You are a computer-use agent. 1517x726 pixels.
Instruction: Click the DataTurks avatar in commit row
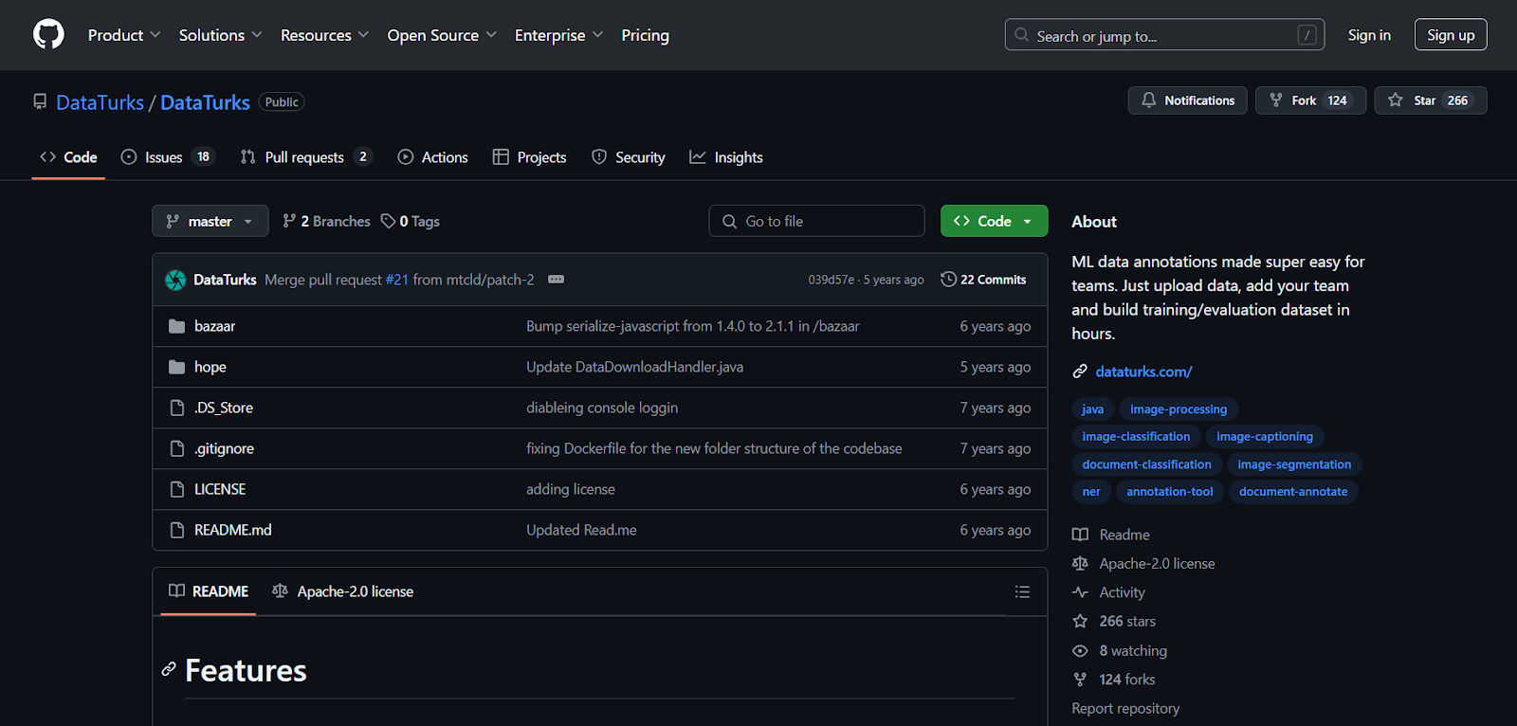click(x=175, y=280)
